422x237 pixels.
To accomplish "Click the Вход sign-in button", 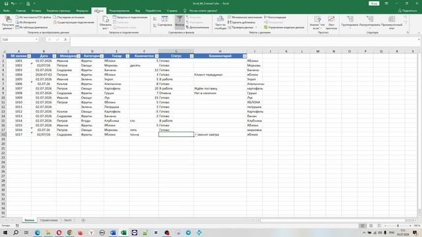I will coord(374,3).
